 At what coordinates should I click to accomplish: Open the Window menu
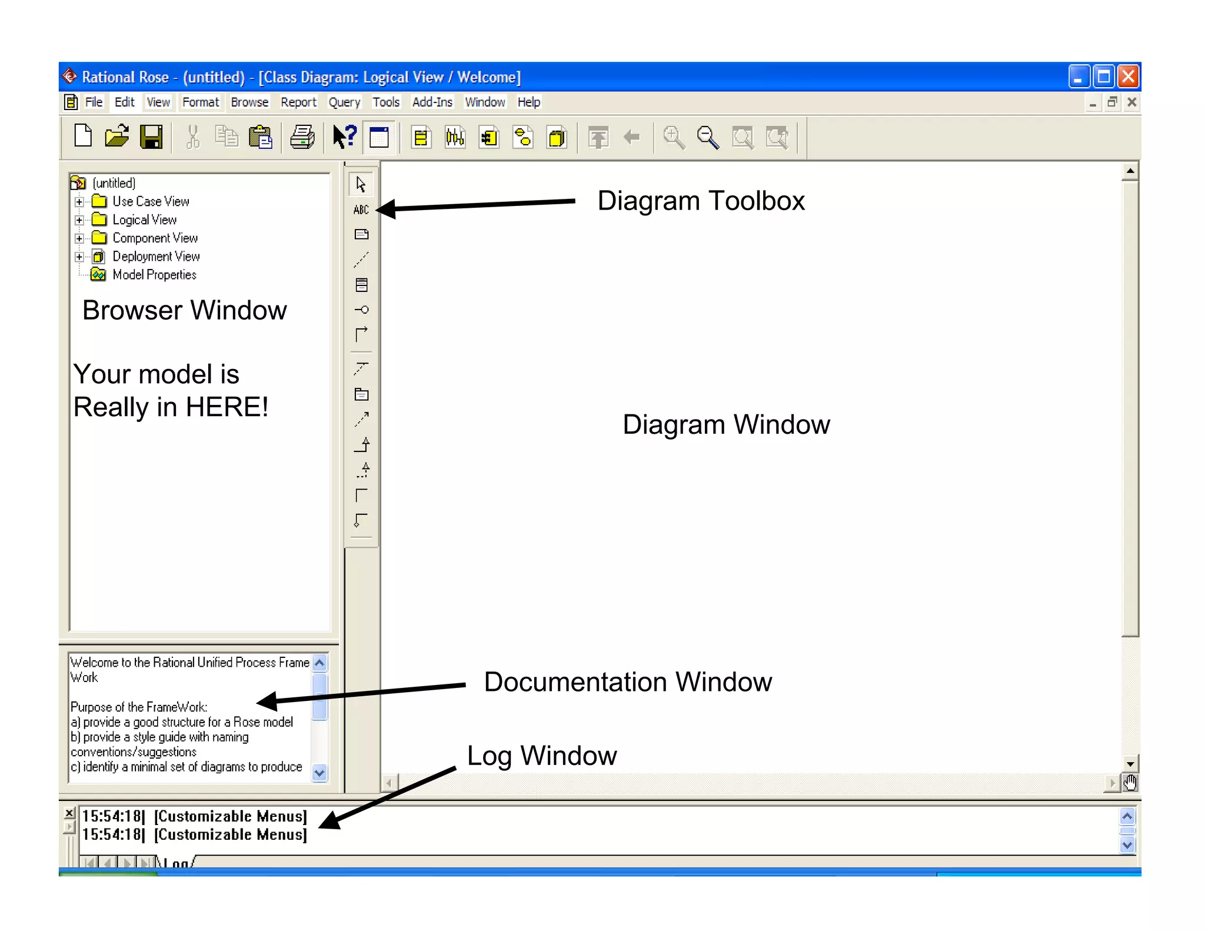pos(485,102)
